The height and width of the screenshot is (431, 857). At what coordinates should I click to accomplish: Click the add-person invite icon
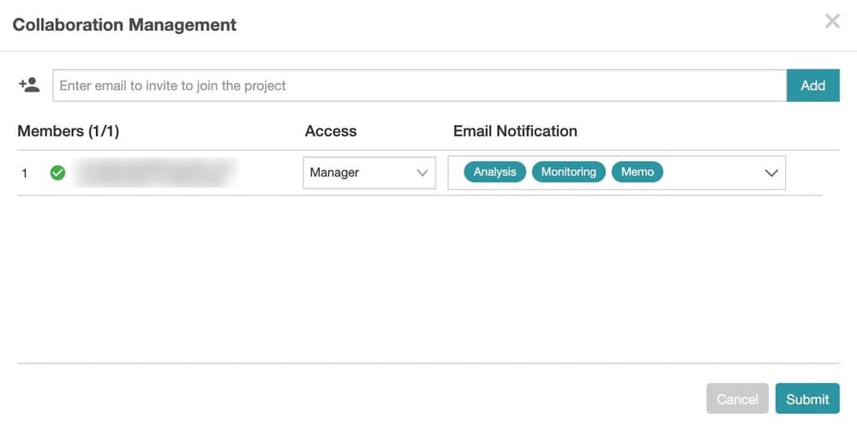click(x=29, y=85)
